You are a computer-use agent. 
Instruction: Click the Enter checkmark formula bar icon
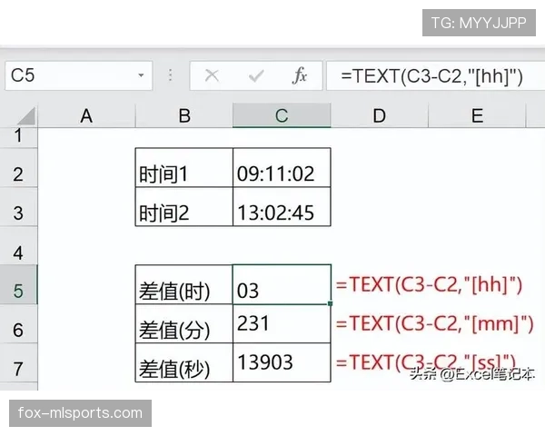coord(256,75)
